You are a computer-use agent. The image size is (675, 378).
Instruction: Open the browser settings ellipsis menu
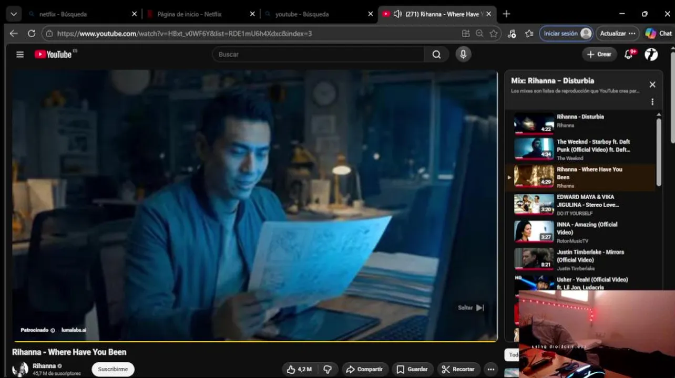[632, 34]
